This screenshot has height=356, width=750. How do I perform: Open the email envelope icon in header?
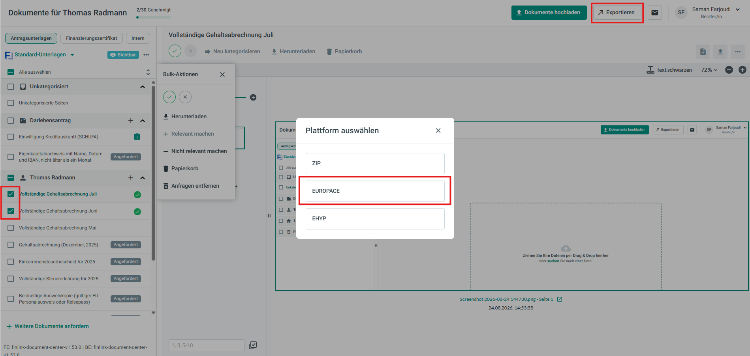(655, 13)
